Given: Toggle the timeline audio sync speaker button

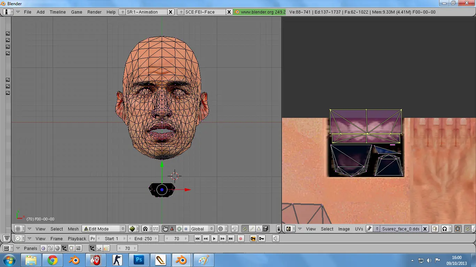Looking at the screenshot, I should [276, 238].
